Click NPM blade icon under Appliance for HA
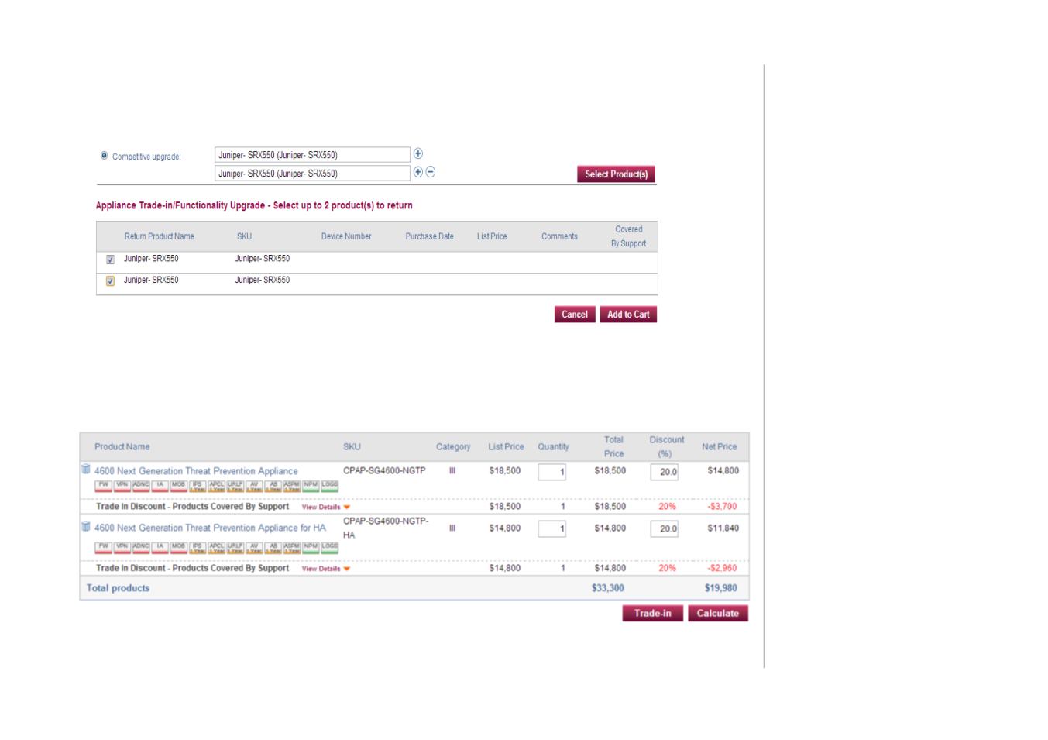This screenshot has width=1048, height=740. point(311,547)
